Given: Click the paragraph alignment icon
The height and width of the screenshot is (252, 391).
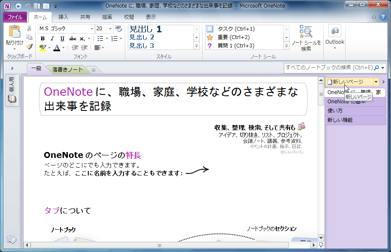Looking at the screenshot, I should (x=98, y=47).
